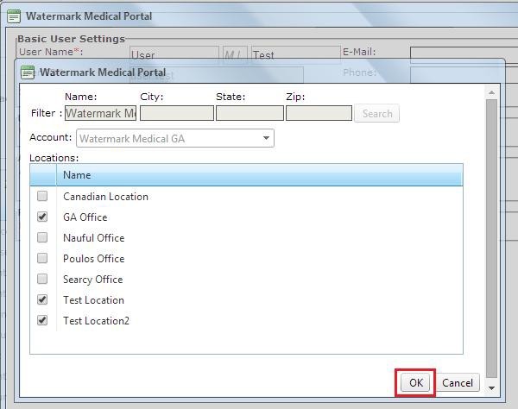This screenshot has width=518, height=409.
Task: Uncheck the GA Office checkbox
Action: click(42, 217)
